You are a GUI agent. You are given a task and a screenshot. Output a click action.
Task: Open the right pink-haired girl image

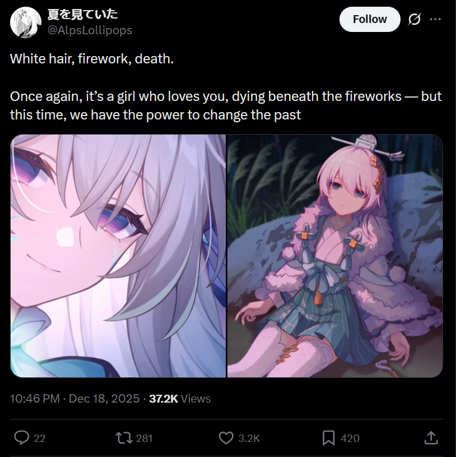point(335,256)
